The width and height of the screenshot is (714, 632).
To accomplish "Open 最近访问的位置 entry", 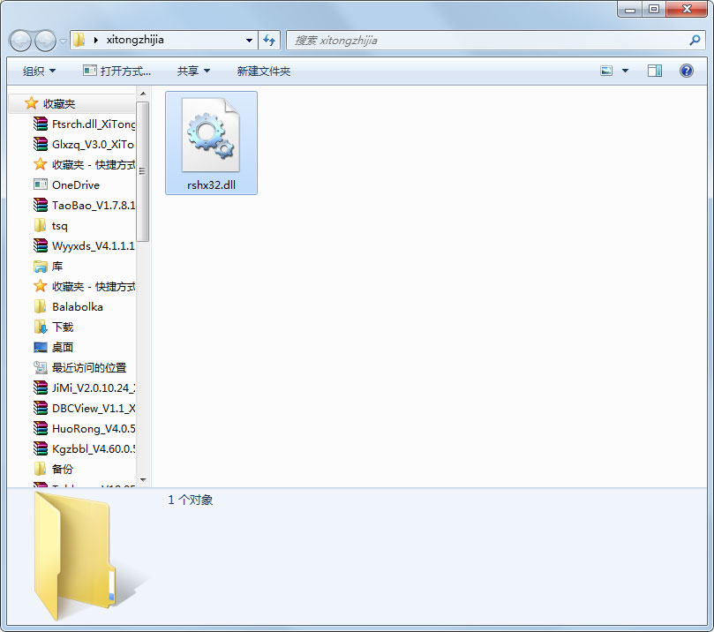I will point(89,368).
